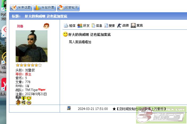Screen dimensions: 187x124
Task: Open 案底 record icon
Action: 137,25
